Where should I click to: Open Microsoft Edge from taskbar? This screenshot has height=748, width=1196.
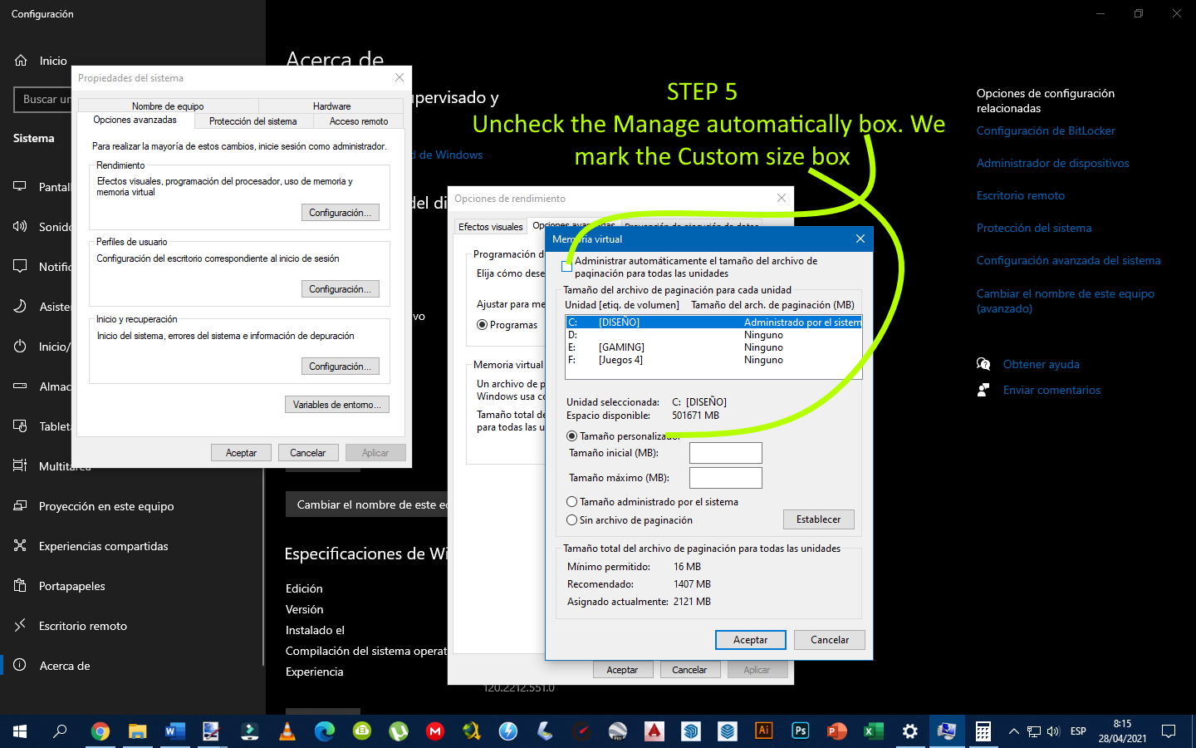pos(324,731)
